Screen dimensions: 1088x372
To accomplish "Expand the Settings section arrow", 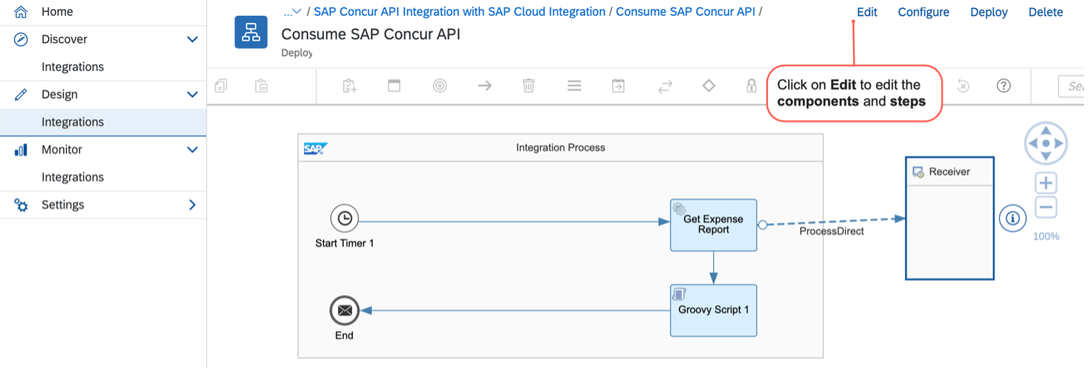I will coord(192,204).
